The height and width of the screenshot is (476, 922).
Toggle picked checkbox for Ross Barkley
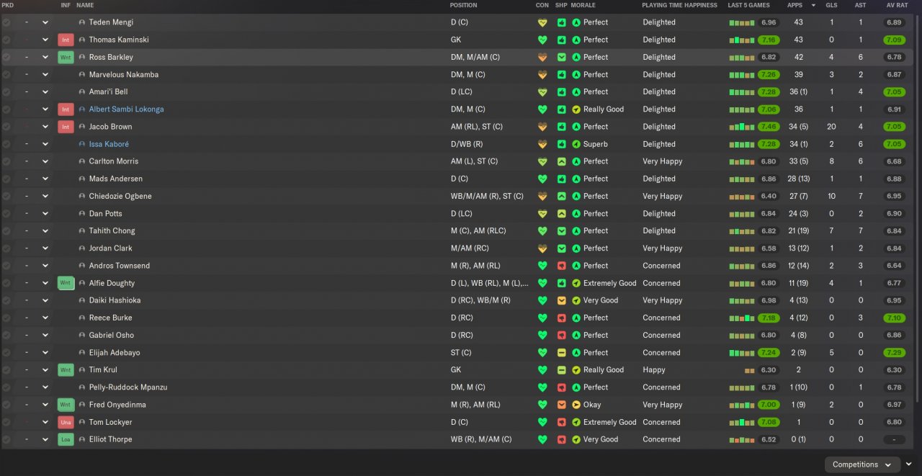pos(6,57)
